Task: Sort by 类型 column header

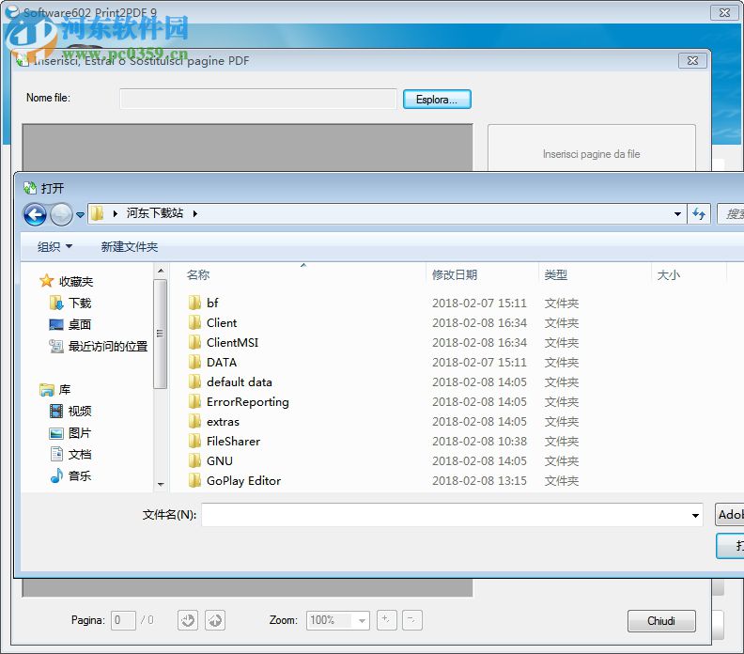Action: [x=555, y=274]
